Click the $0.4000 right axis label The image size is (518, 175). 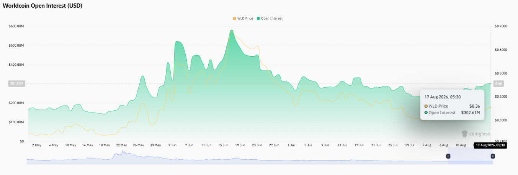[501, 97]
